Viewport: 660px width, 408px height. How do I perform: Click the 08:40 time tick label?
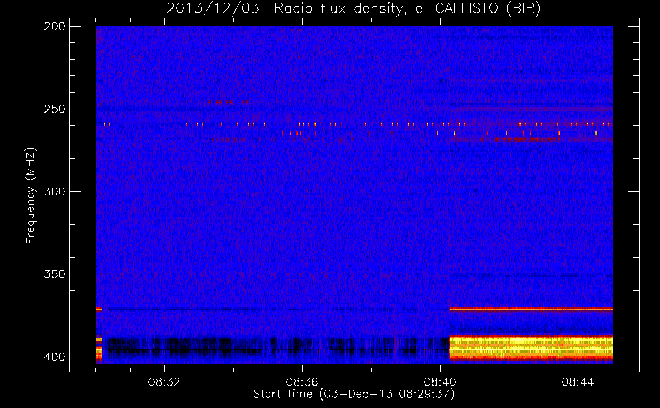point(440,382)
